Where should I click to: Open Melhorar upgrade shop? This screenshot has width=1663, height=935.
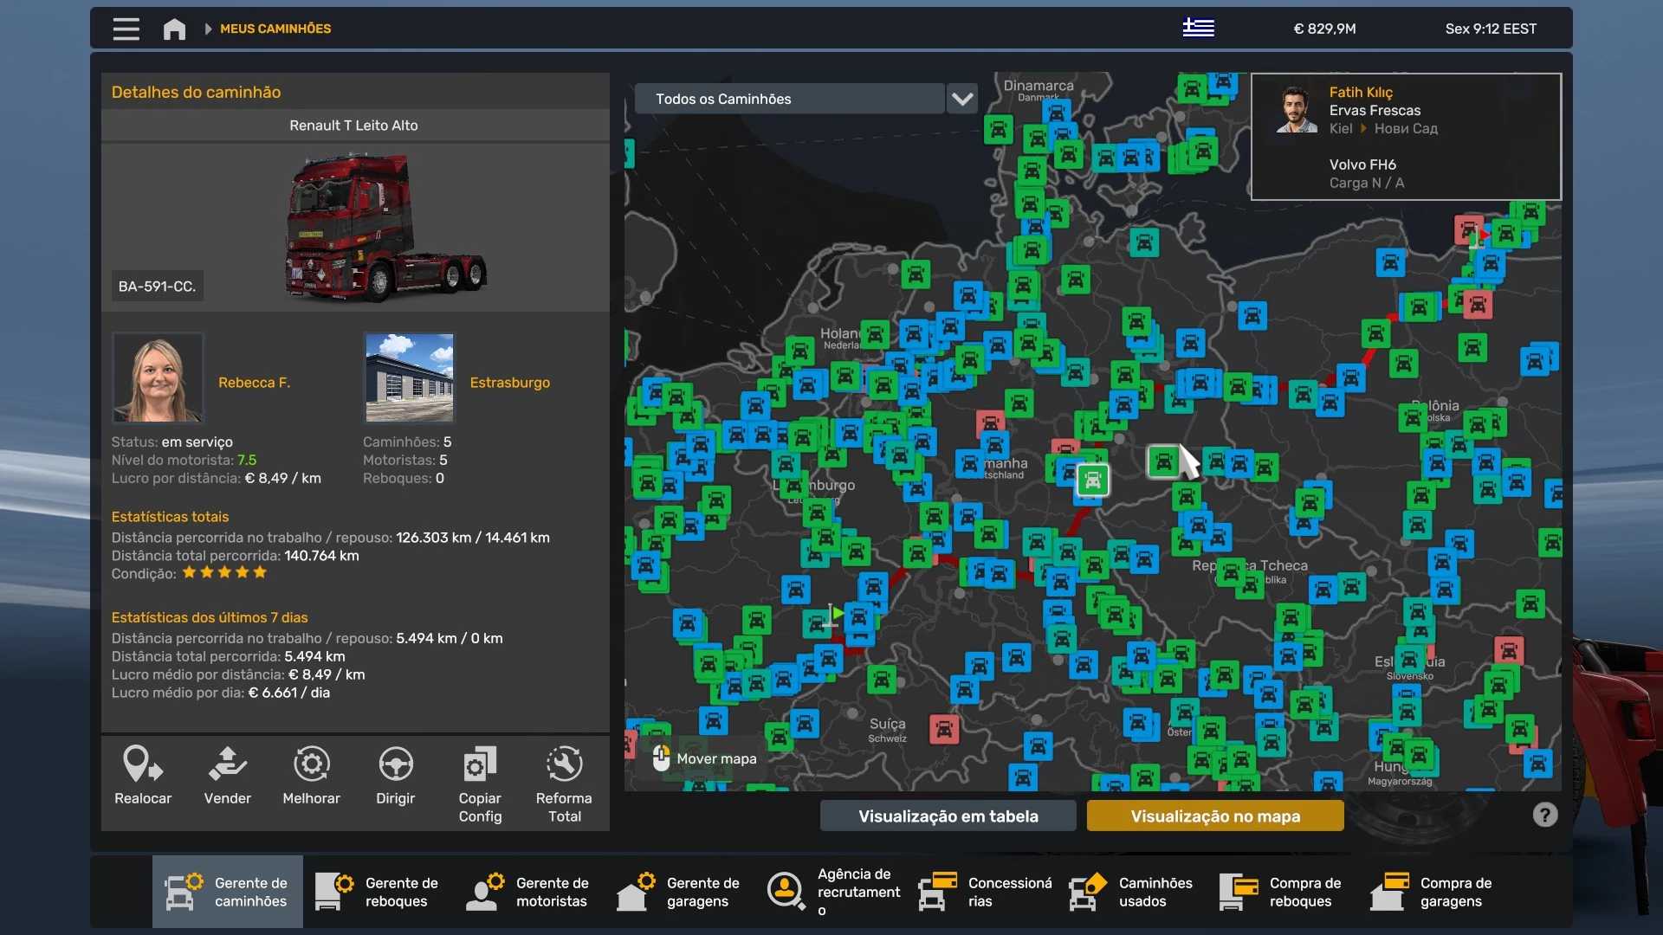coord(311,764)
